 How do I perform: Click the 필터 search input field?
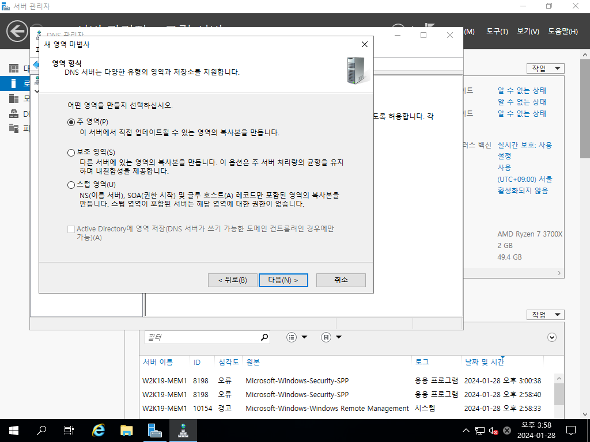[x=202, y=337]
